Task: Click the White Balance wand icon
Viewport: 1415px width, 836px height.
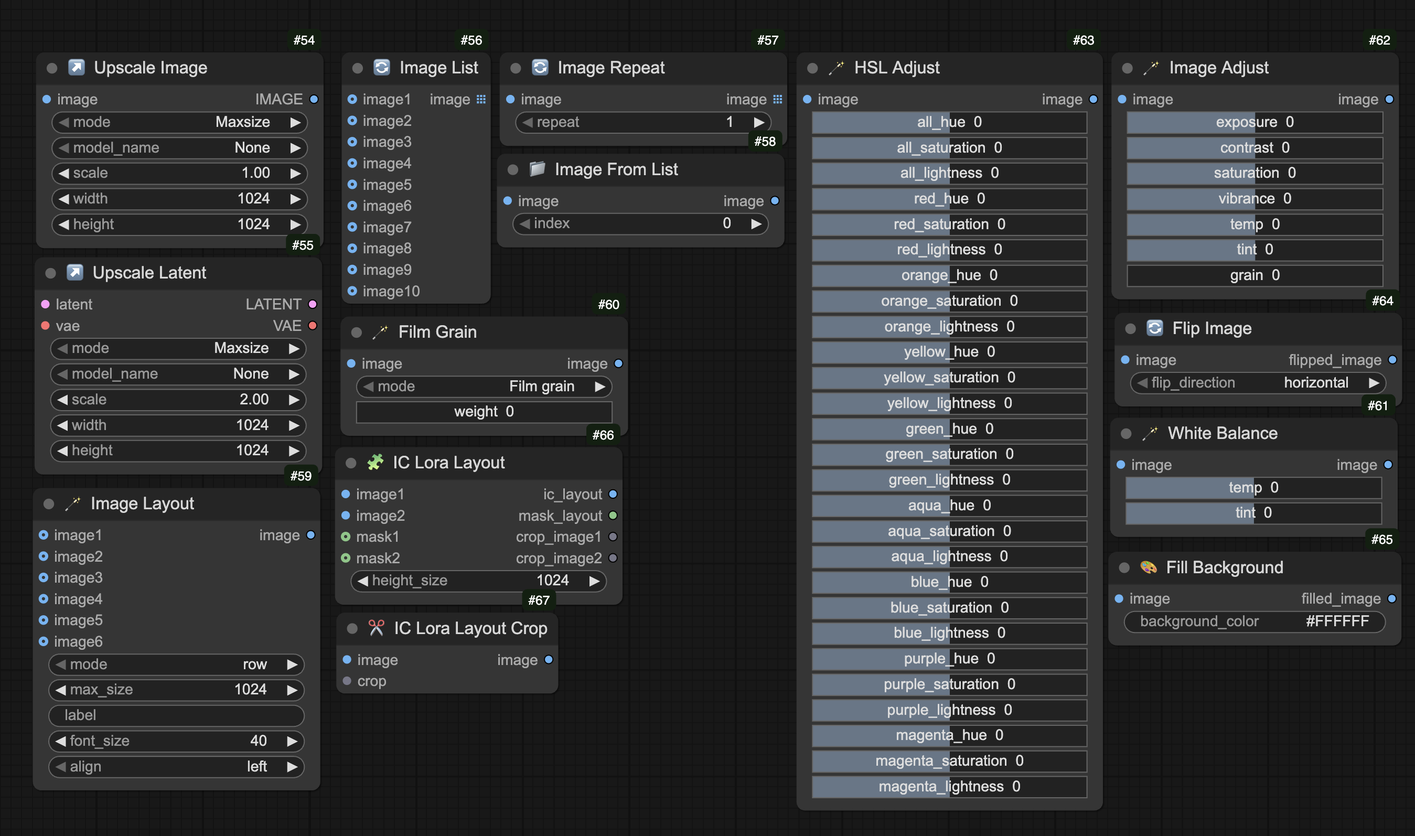Action: (1150, 433)
